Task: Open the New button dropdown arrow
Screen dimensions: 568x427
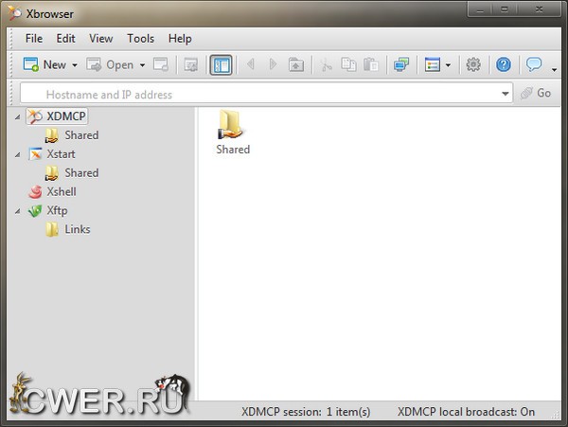Action: coord(75,65)
